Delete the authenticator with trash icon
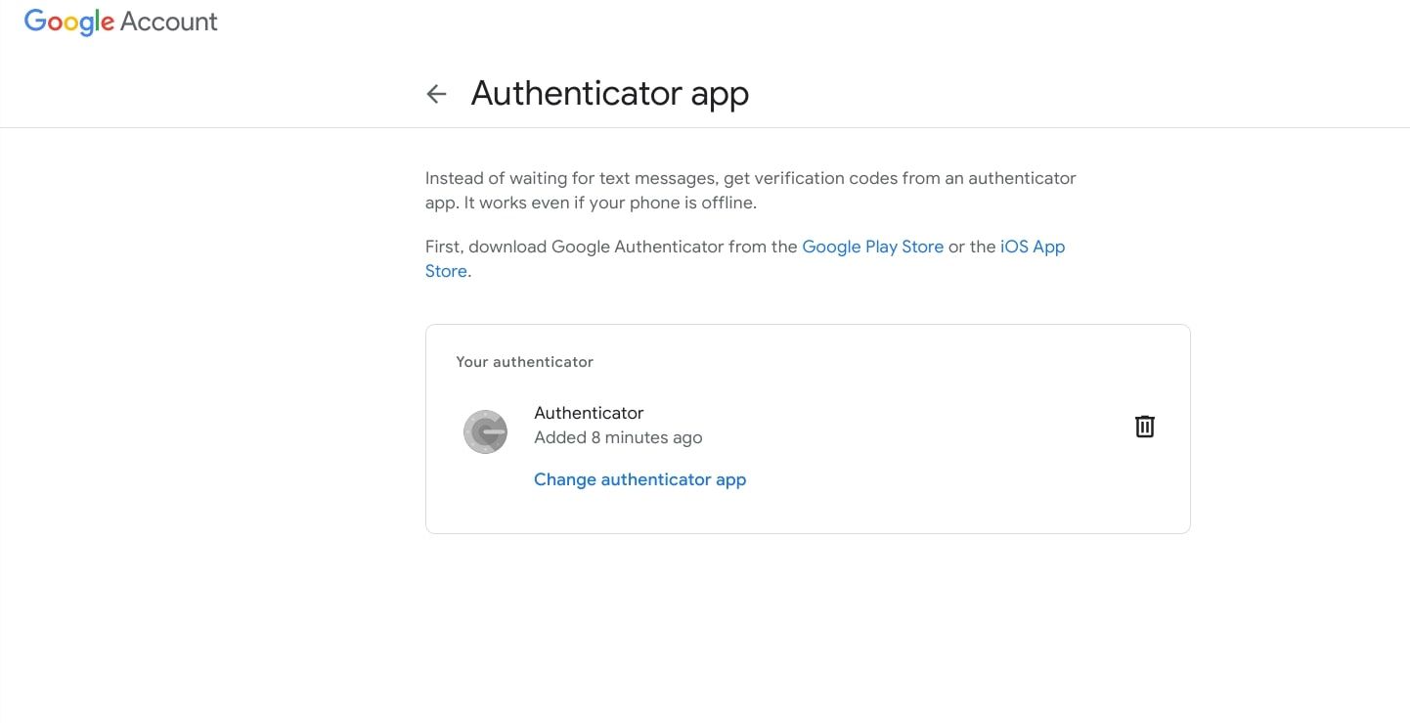The width and height of the screenshot is (1410, 723). [x=1144, y=427]
